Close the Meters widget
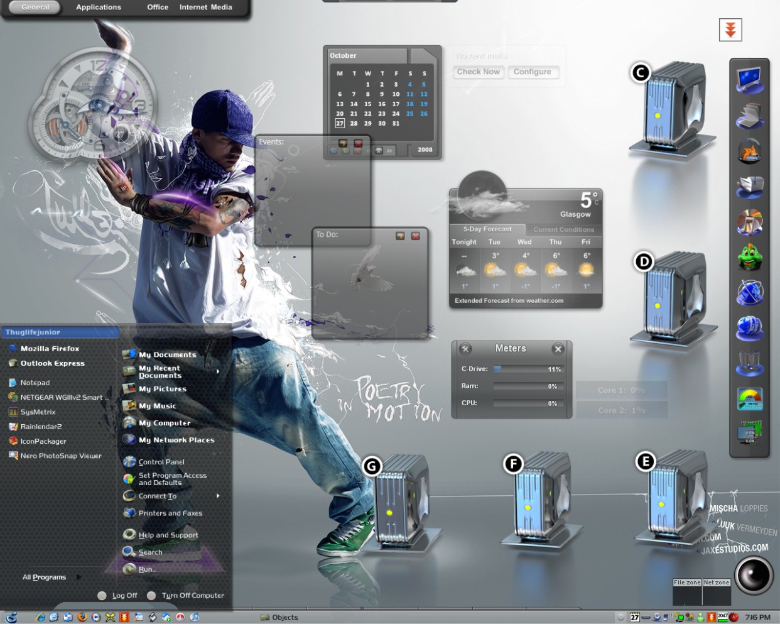This screenshot has height=624, width=780. click(558, 349)
